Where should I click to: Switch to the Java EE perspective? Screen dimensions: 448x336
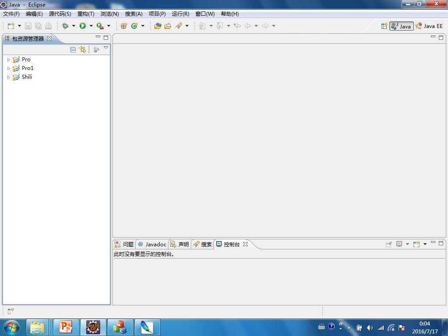tap(430, 26)
